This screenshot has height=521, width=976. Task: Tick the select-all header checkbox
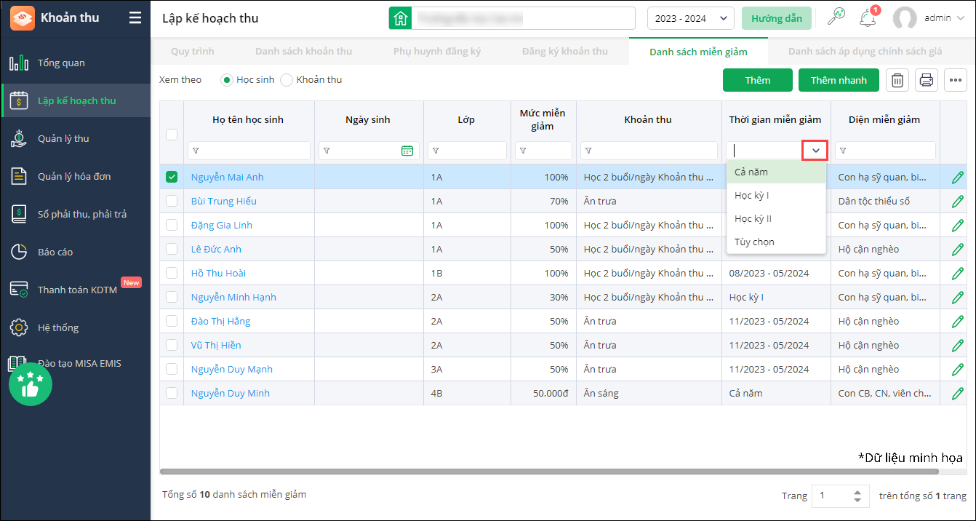click(172, 134)
